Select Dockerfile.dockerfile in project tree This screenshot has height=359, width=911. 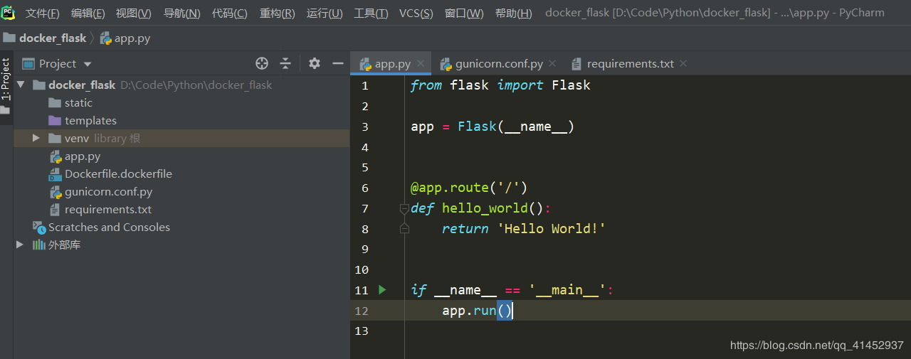118,173
